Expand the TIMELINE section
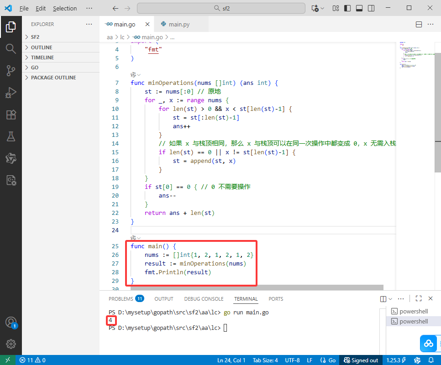The height and width of the screenshot is (365, 441). [x=61, y=57]
